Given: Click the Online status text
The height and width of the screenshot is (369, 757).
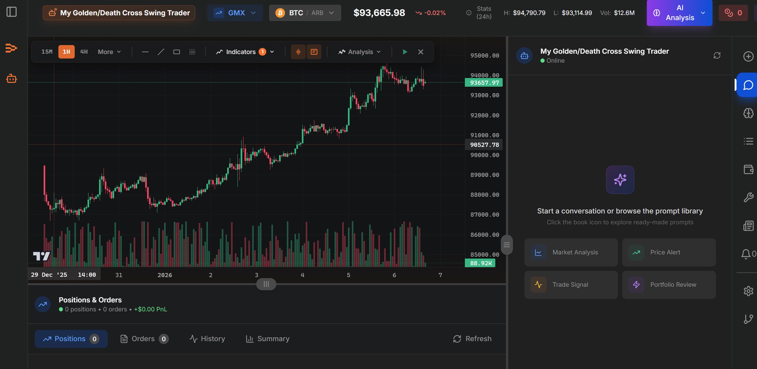Looking at the screenshot, I should [555, 61].
